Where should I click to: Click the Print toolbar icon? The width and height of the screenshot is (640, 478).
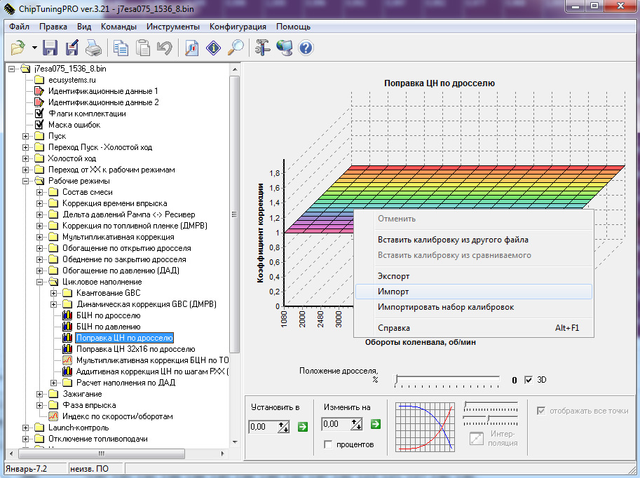tap(93, 48)
